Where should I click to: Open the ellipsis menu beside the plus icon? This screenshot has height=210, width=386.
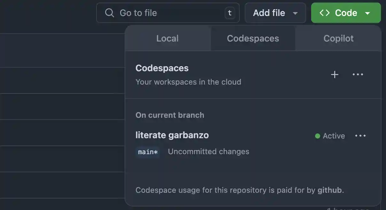click(x=358, y=74)
